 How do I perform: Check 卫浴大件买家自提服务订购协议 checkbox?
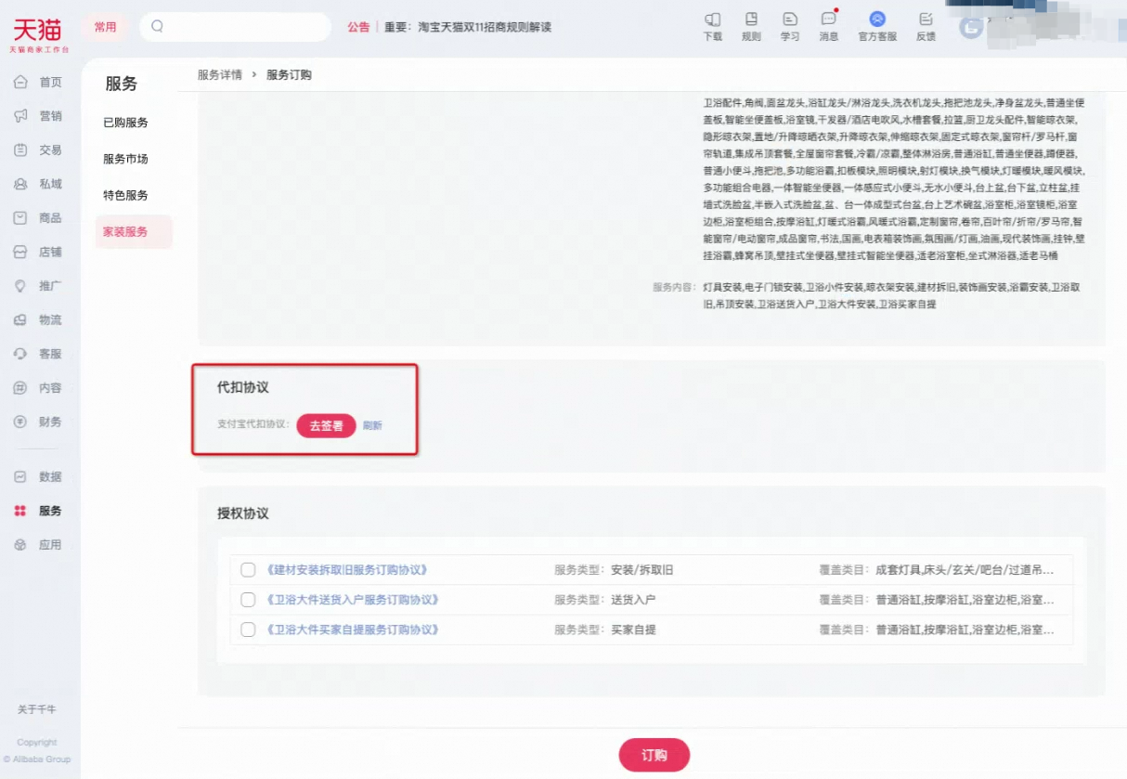[x=248, y=630]
